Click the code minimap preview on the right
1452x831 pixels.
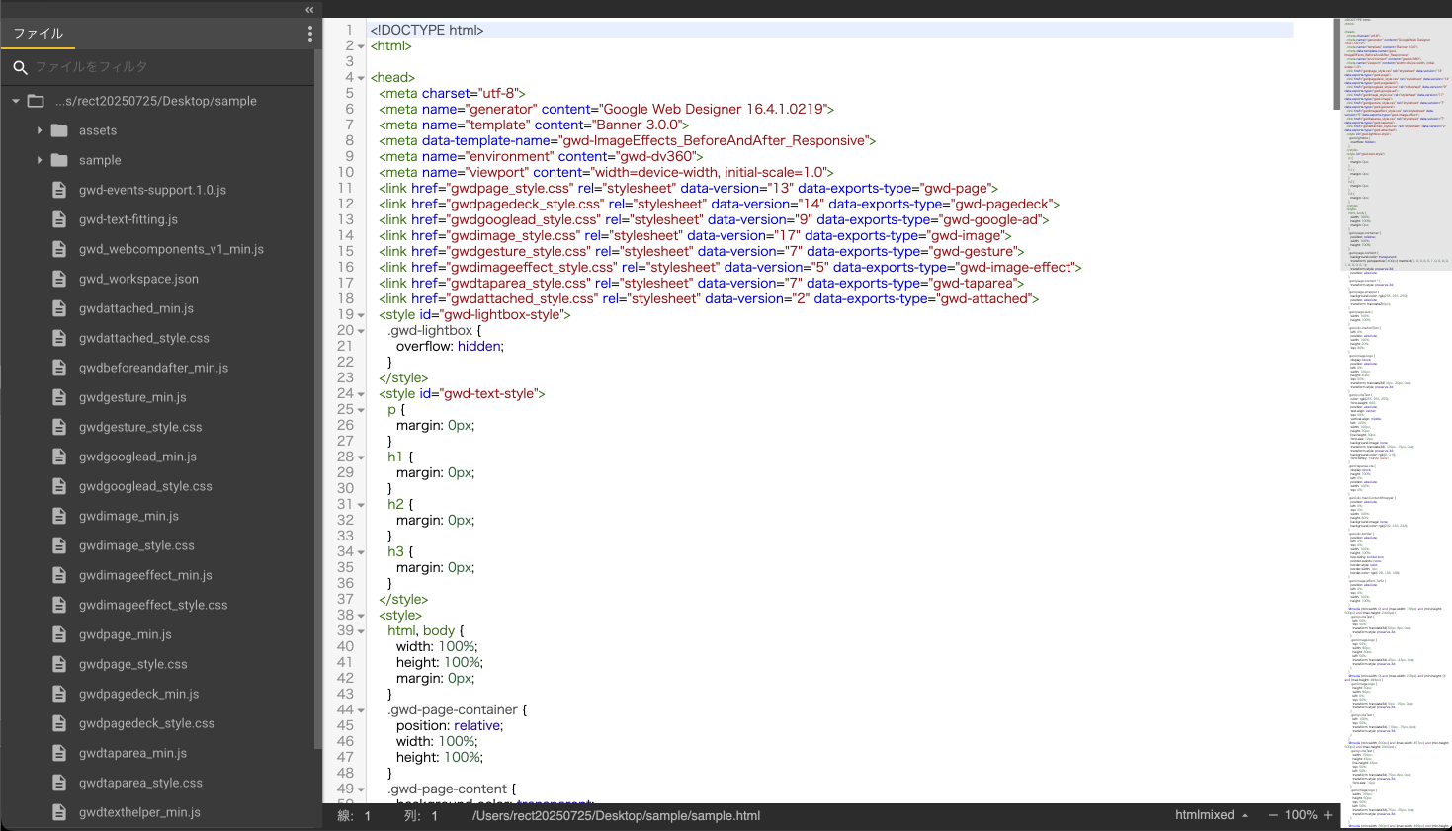pyautogui.click(x=1396, y=395)
